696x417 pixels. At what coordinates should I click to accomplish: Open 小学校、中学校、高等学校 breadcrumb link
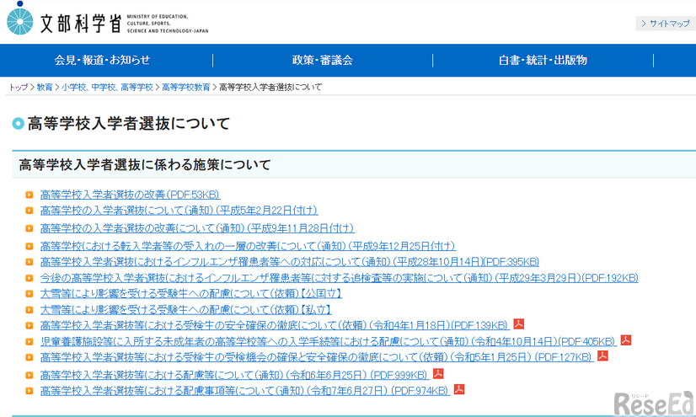coord(107,88)
